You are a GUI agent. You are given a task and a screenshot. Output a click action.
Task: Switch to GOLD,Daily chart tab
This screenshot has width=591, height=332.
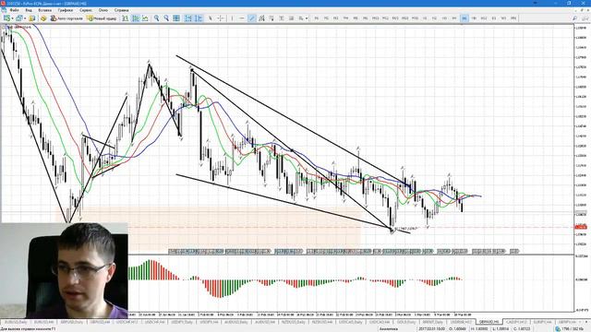coord(406,322)
